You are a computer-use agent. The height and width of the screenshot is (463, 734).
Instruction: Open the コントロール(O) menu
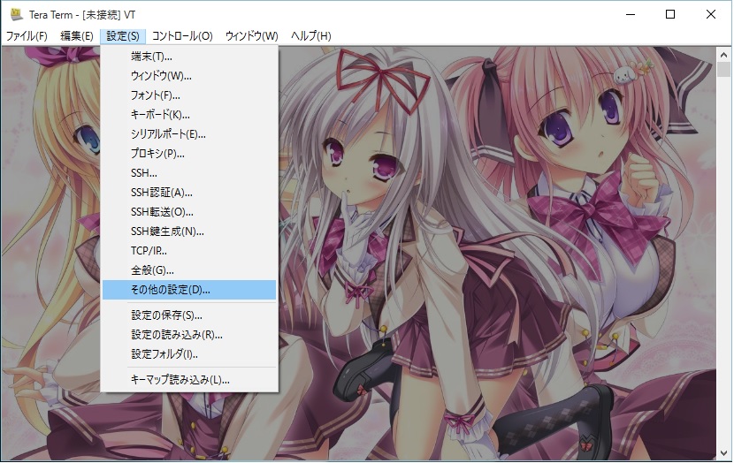click(182, 36)
